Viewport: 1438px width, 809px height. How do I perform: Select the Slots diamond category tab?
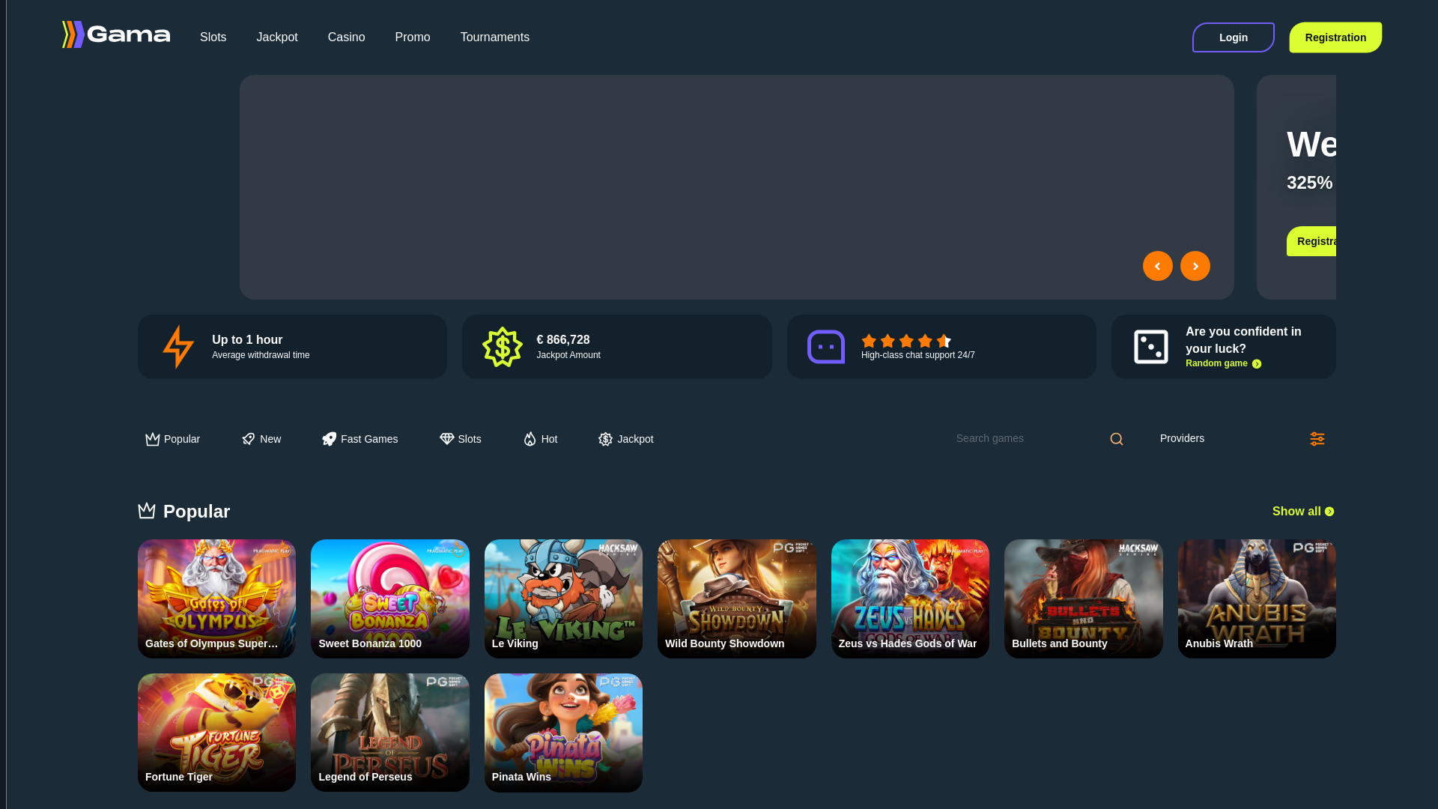(x=460, y=439)
